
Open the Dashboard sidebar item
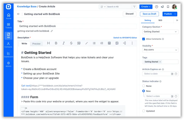[x=8, y=55]
